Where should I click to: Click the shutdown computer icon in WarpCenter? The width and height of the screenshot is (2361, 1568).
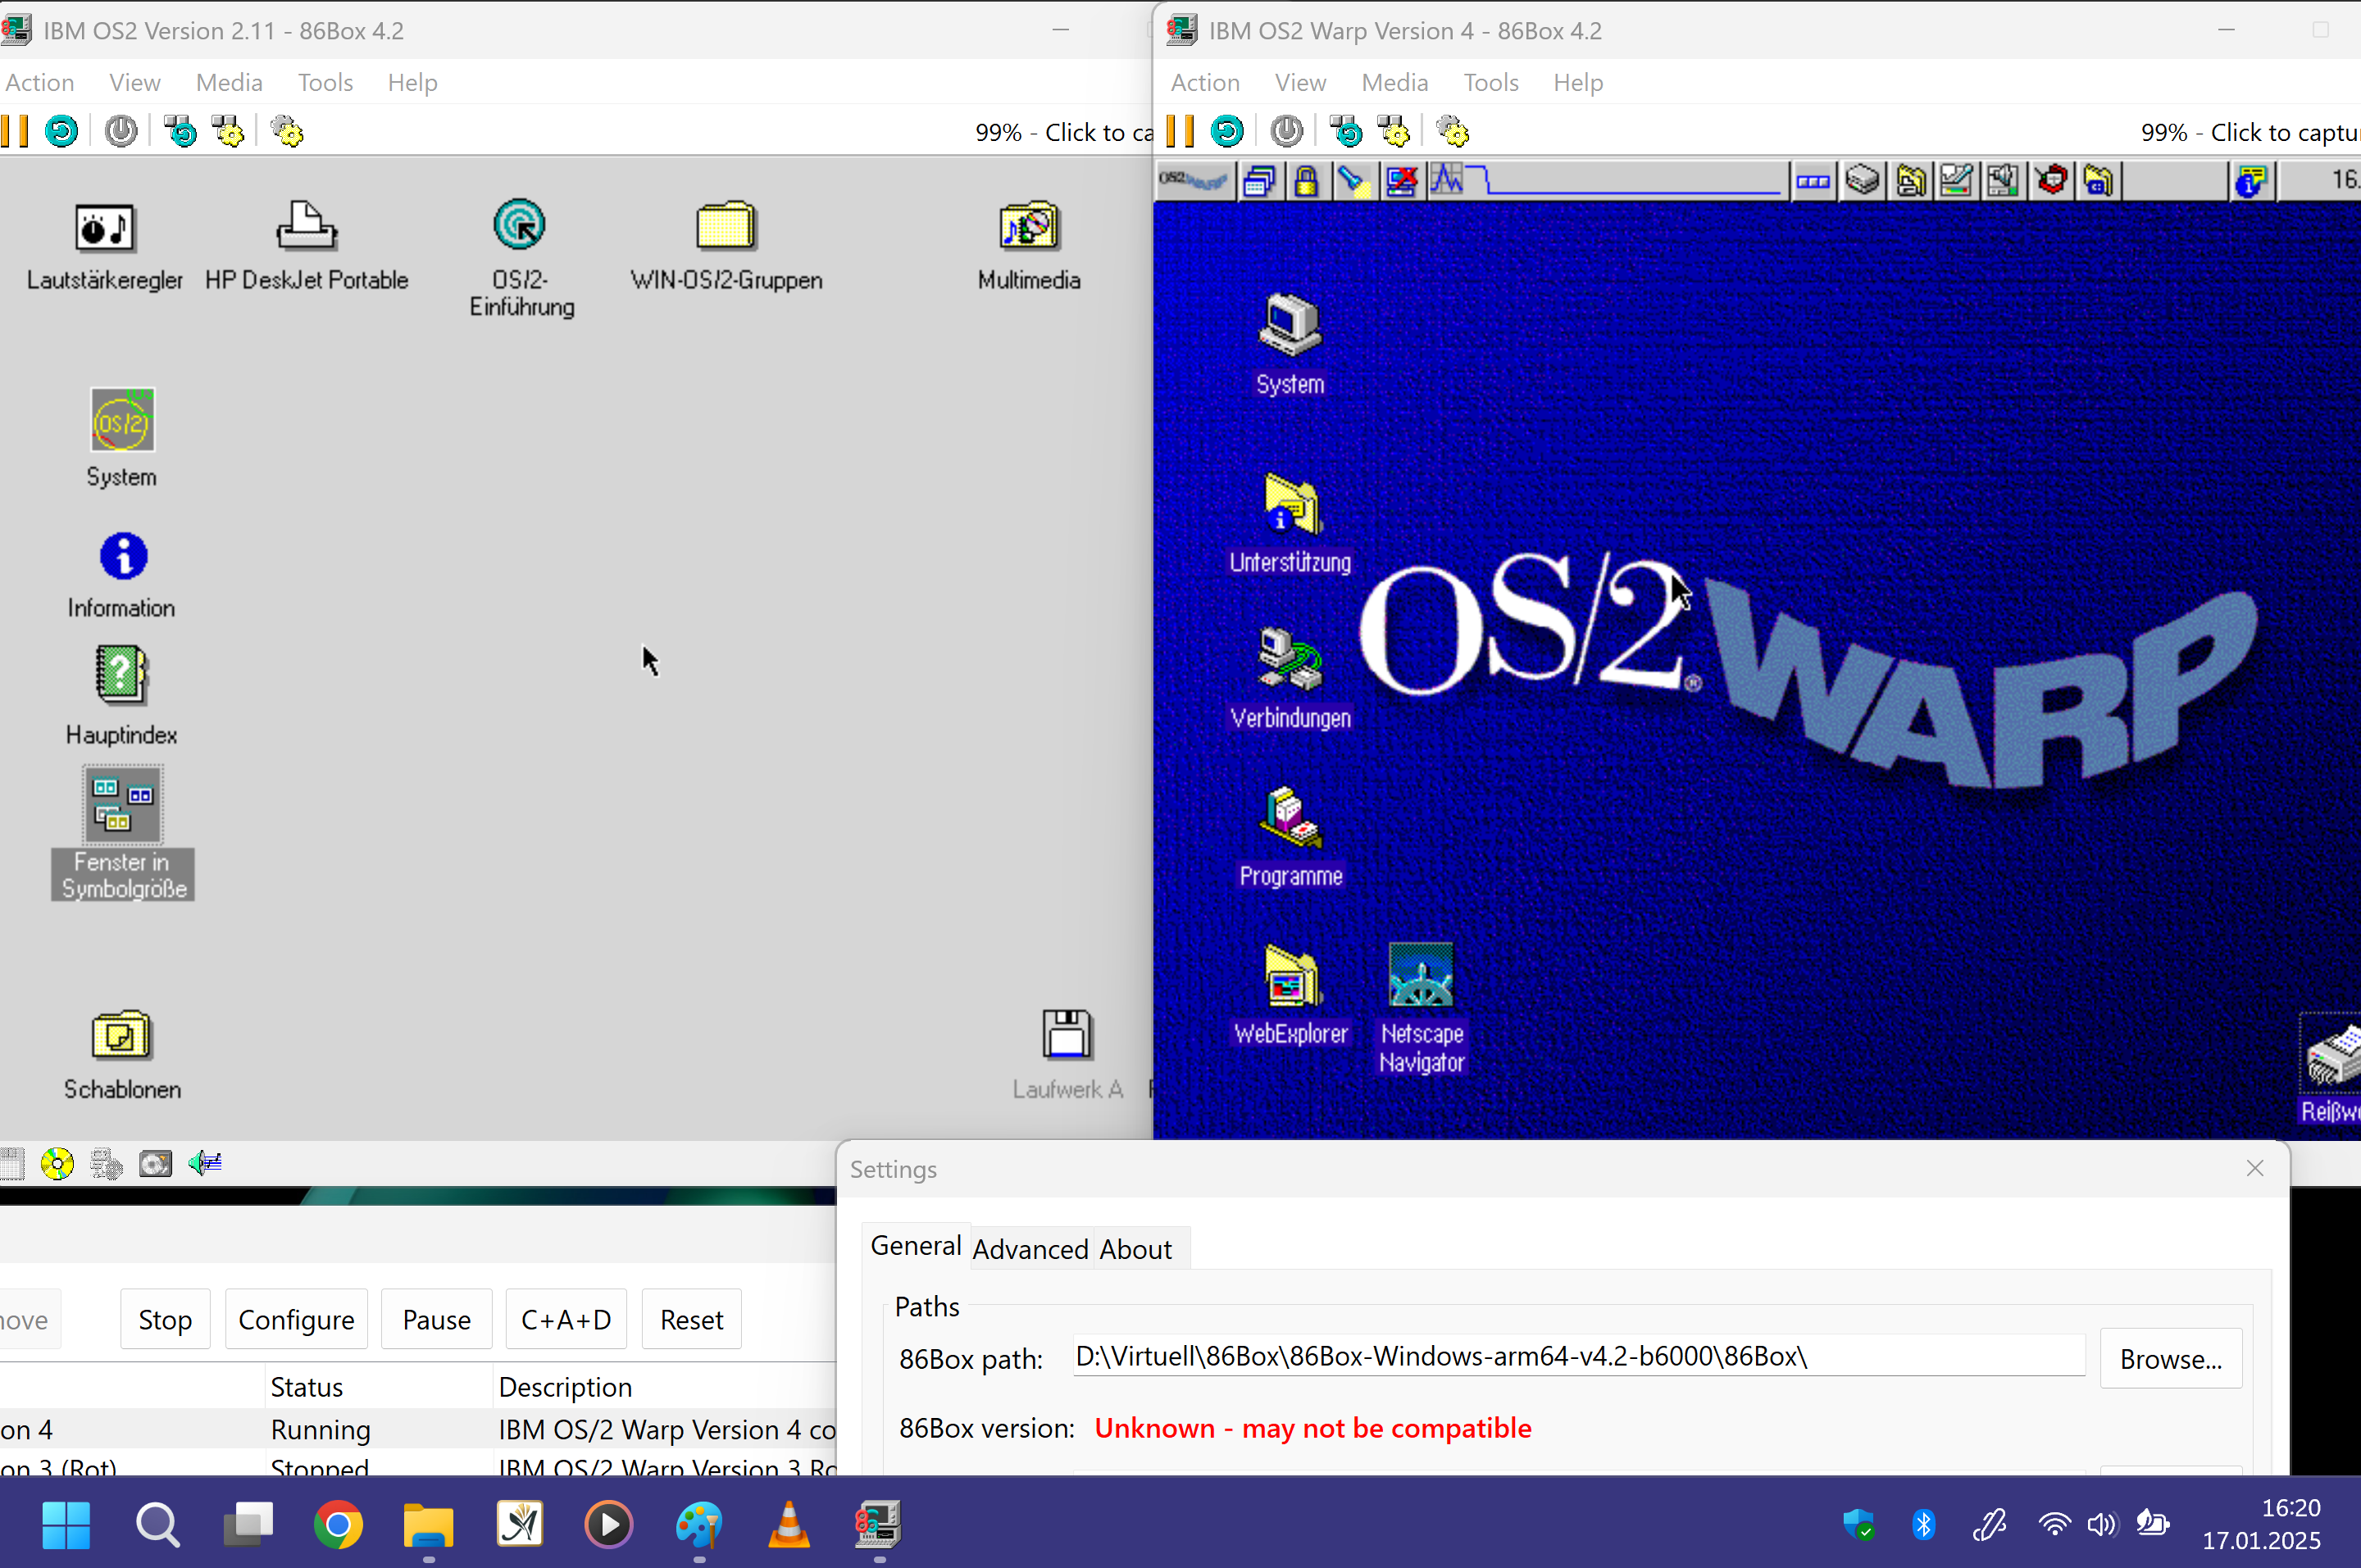(x=1401, y=181)
